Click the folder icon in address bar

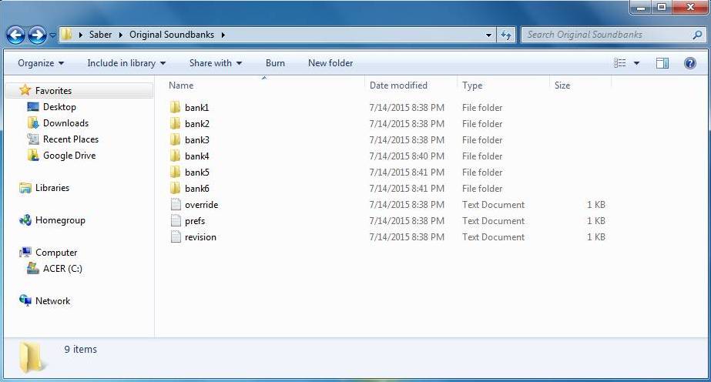[x=67, y=35]
